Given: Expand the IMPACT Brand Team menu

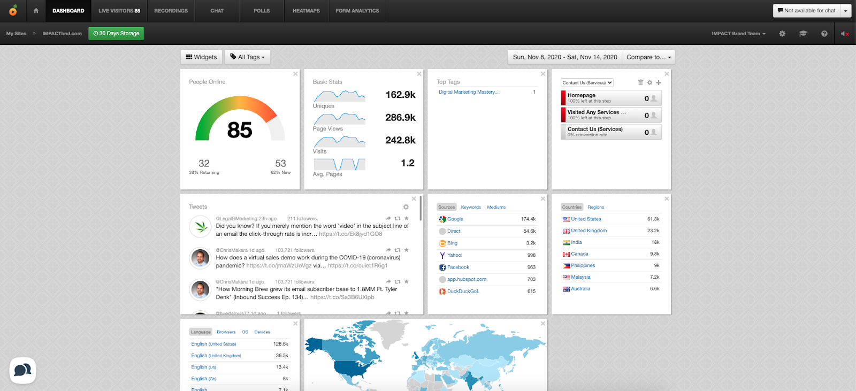Looking at the screenshot, I should (738, 34).
